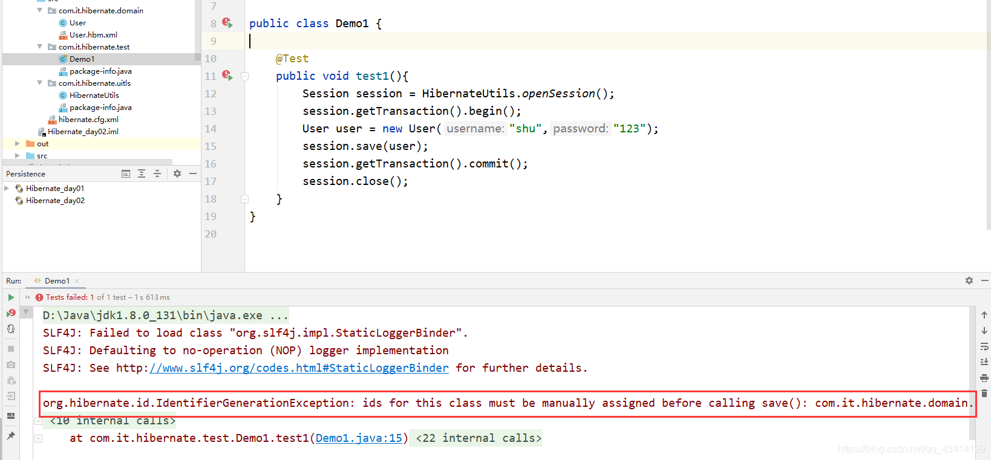Screen dimensions: 991x460
Task: Collapse test1 method fold marker
Action: (245, 77)
